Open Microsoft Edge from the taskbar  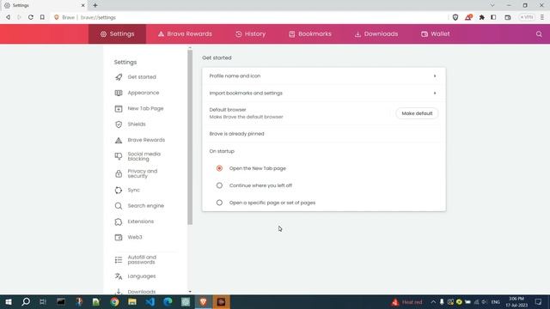click(168, 302)
